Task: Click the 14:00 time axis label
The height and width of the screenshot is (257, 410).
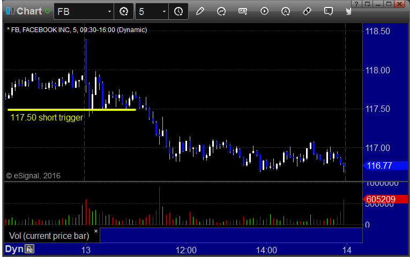Action: click(266, 250)
